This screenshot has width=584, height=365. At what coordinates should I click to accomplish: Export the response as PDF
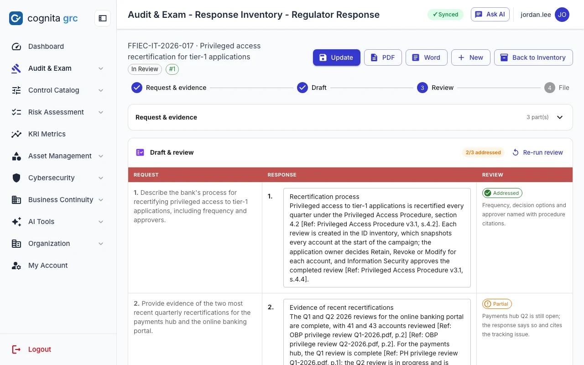click(383, 57)
